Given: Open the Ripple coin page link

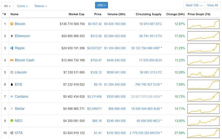Looking at the screenshot, I should click(20, 48).
